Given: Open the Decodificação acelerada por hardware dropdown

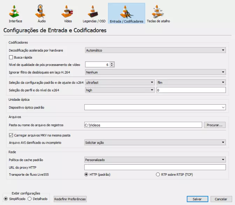Looking at the screenshot, I should 155,50.
